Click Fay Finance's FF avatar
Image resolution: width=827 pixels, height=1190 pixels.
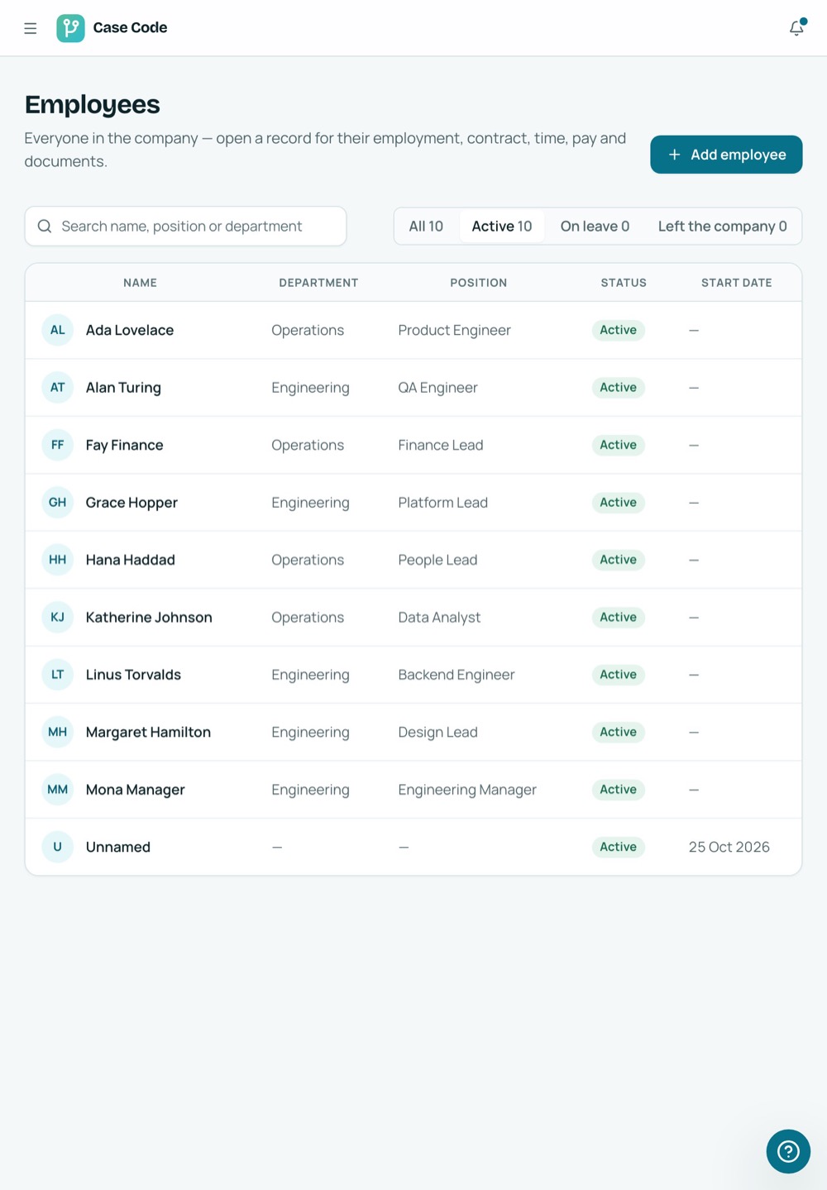58,445
